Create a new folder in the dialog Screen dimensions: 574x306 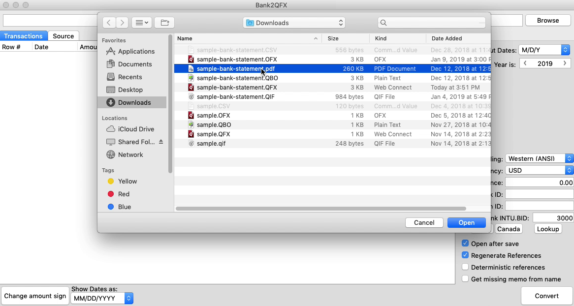[x=165, y=23]
